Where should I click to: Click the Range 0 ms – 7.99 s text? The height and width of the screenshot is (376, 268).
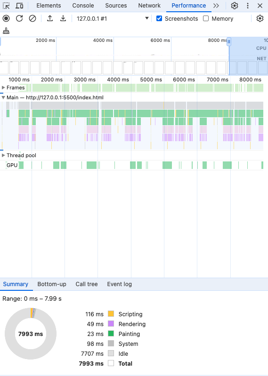[x=32, y=299]
